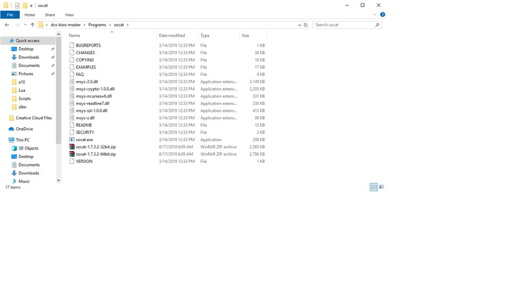Click the search magnifier icon
Screen dimensions: 531x298
coord(377,25)
